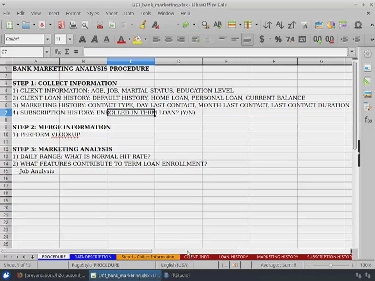Insert image icon
Viewport: 375px width, 281px height.
click(x=319, y=25)
